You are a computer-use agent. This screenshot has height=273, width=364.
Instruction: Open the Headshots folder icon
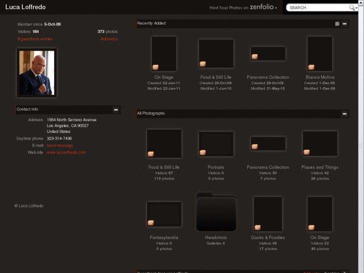point(216,213)
